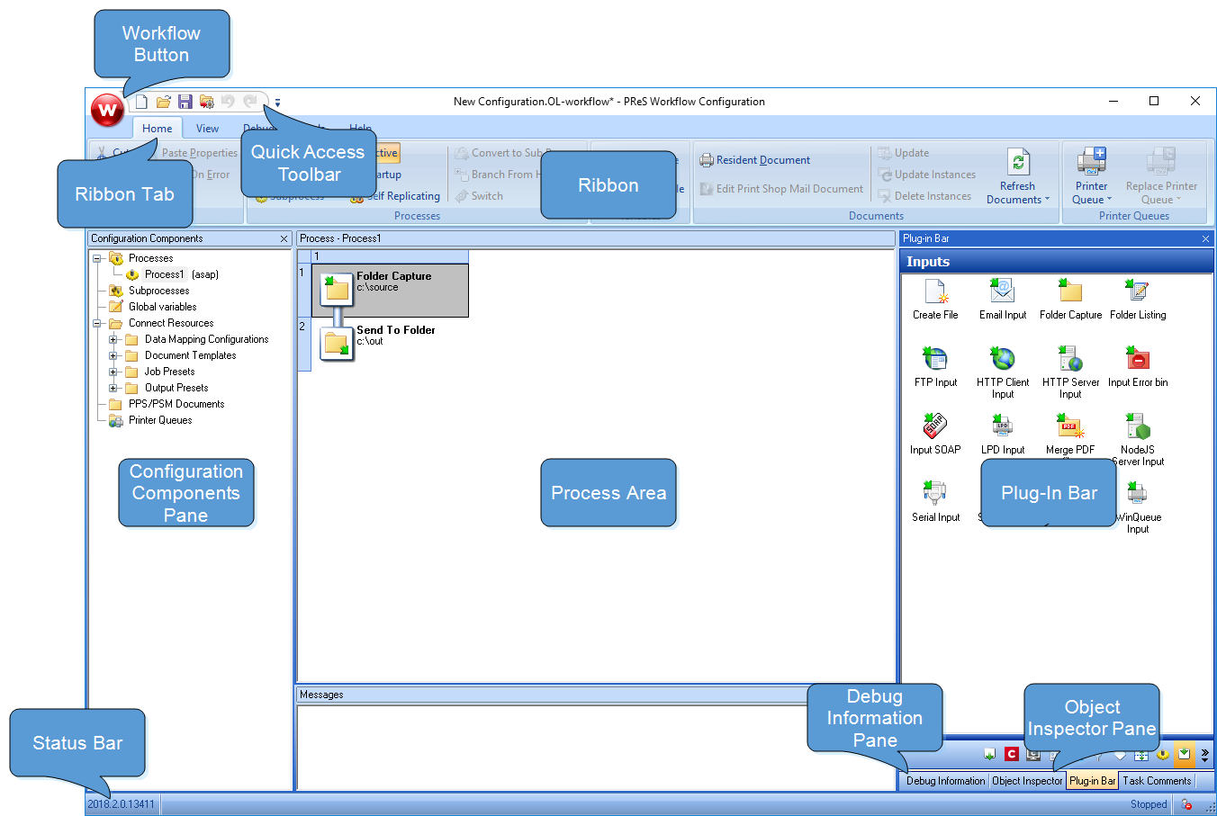Open the Task Comments tab
Screen dimensions: 1217x816
1157,781
